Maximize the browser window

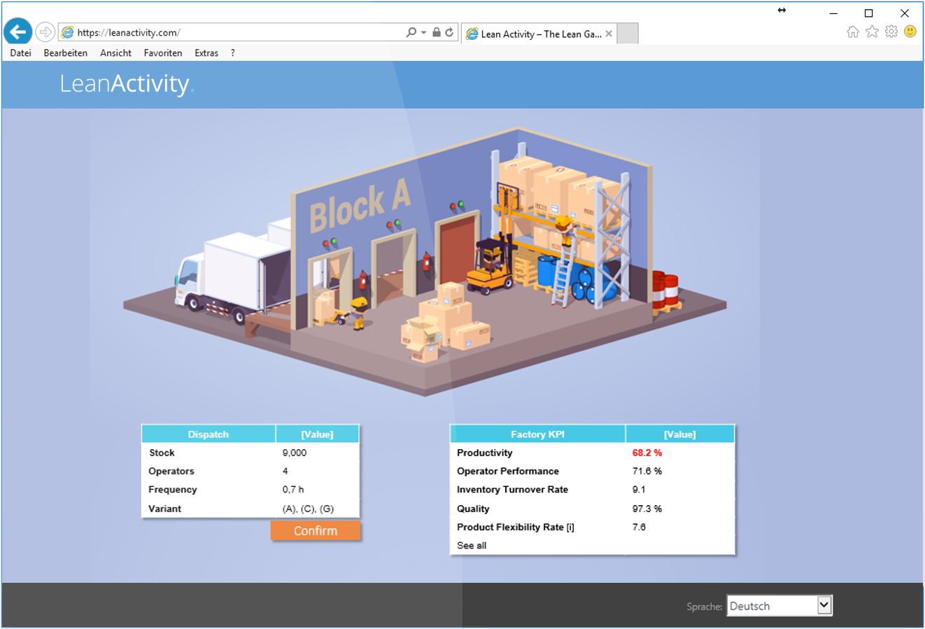(x=869, y=13)
